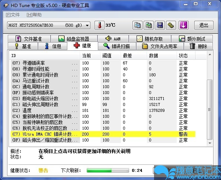Switch to the 额外测试 tab
This screenshot has width=221, height=180.
[x=192, y=39]
